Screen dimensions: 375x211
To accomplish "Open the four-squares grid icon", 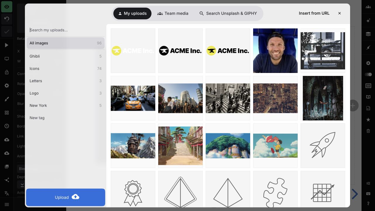I will click(x=7, y=113).
